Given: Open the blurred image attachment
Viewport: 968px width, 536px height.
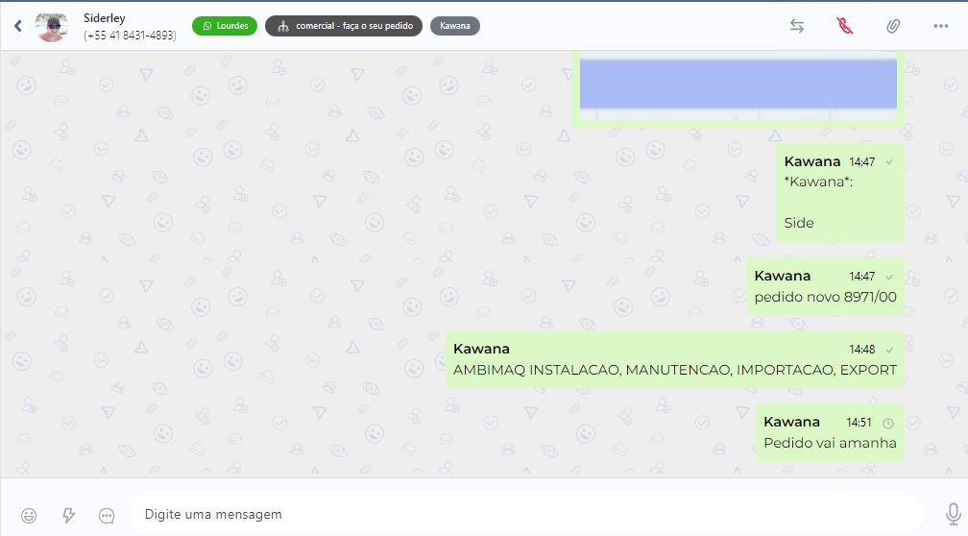Looking at the screenshot, I should 738,85.
